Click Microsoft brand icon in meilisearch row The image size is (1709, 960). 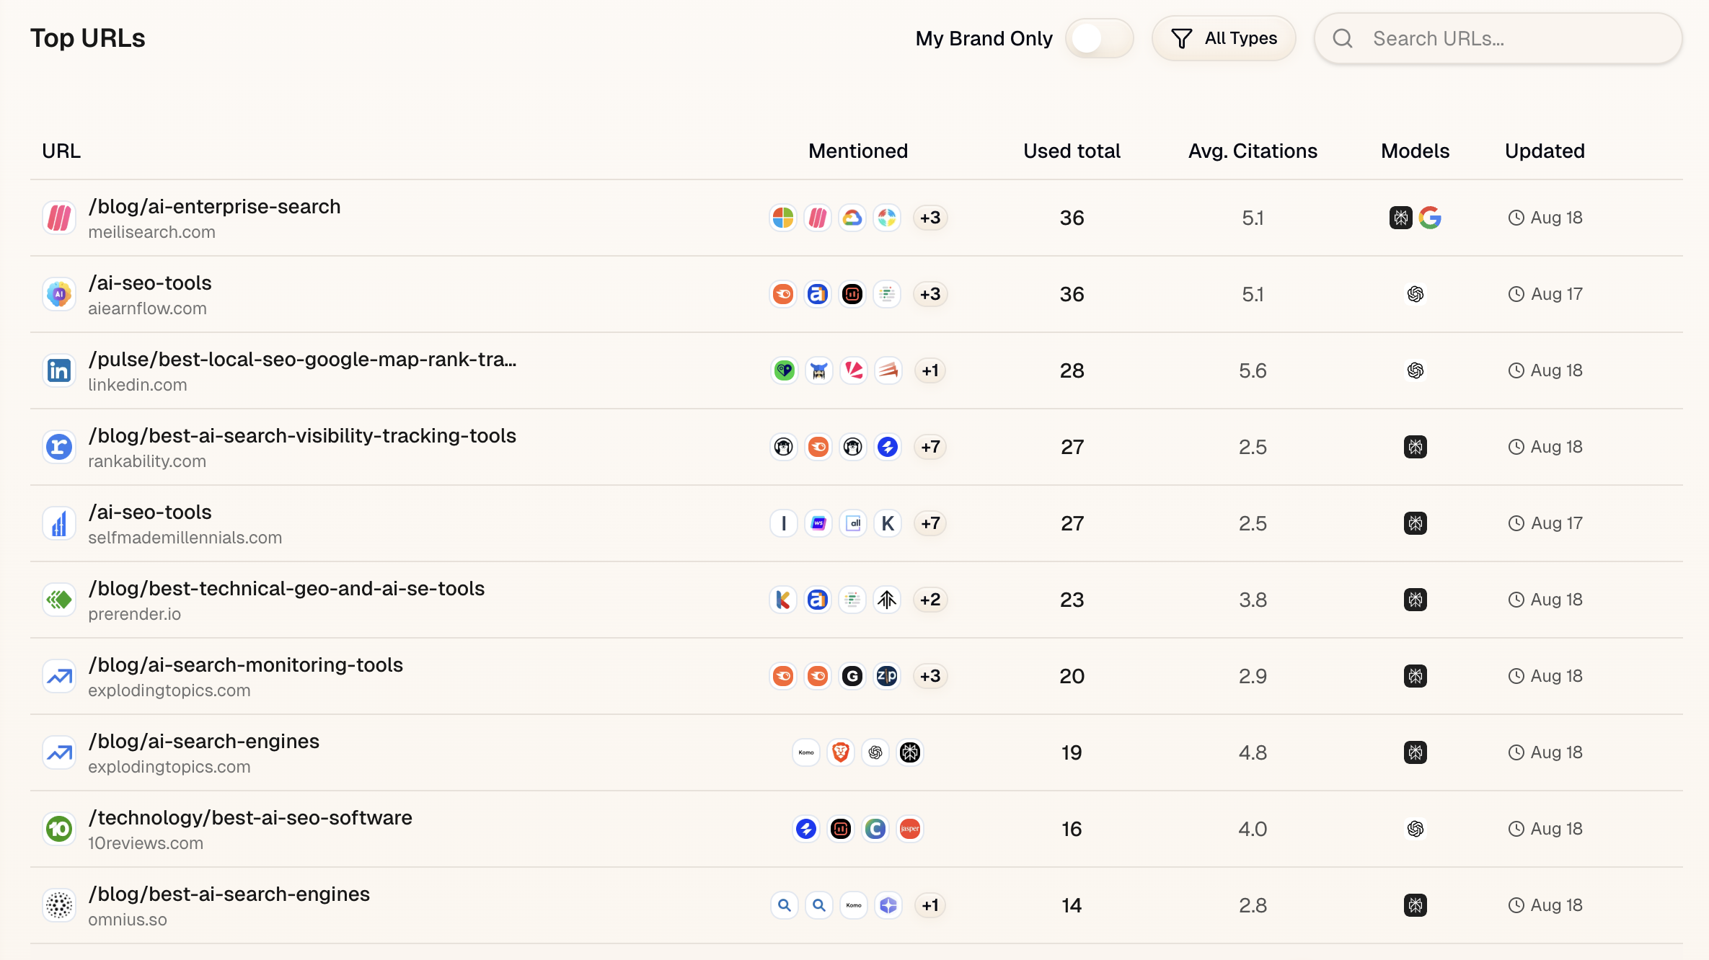783,218
